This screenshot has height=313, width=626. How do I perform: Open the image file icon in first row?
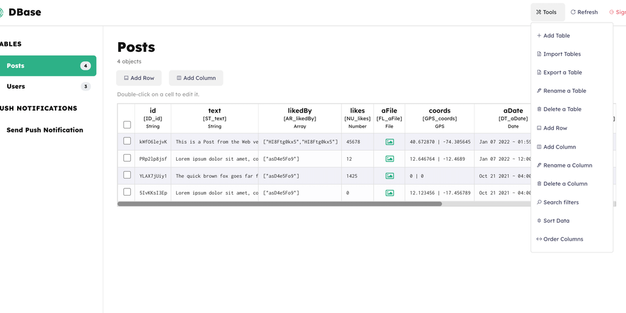point(389,142)
